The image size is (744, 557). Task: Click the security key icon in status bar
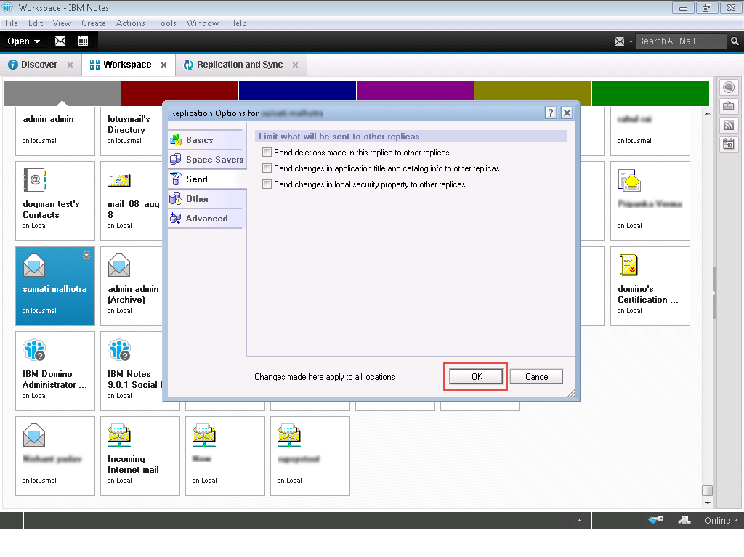656,520
